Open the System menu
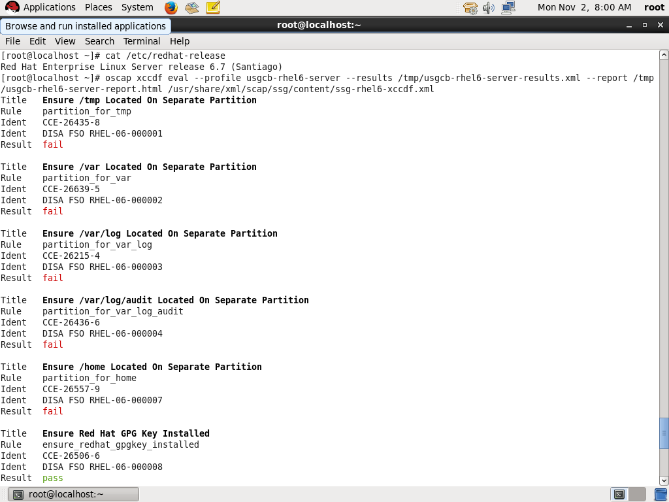Viewport: 669px width, 502px height. (137, 7)
